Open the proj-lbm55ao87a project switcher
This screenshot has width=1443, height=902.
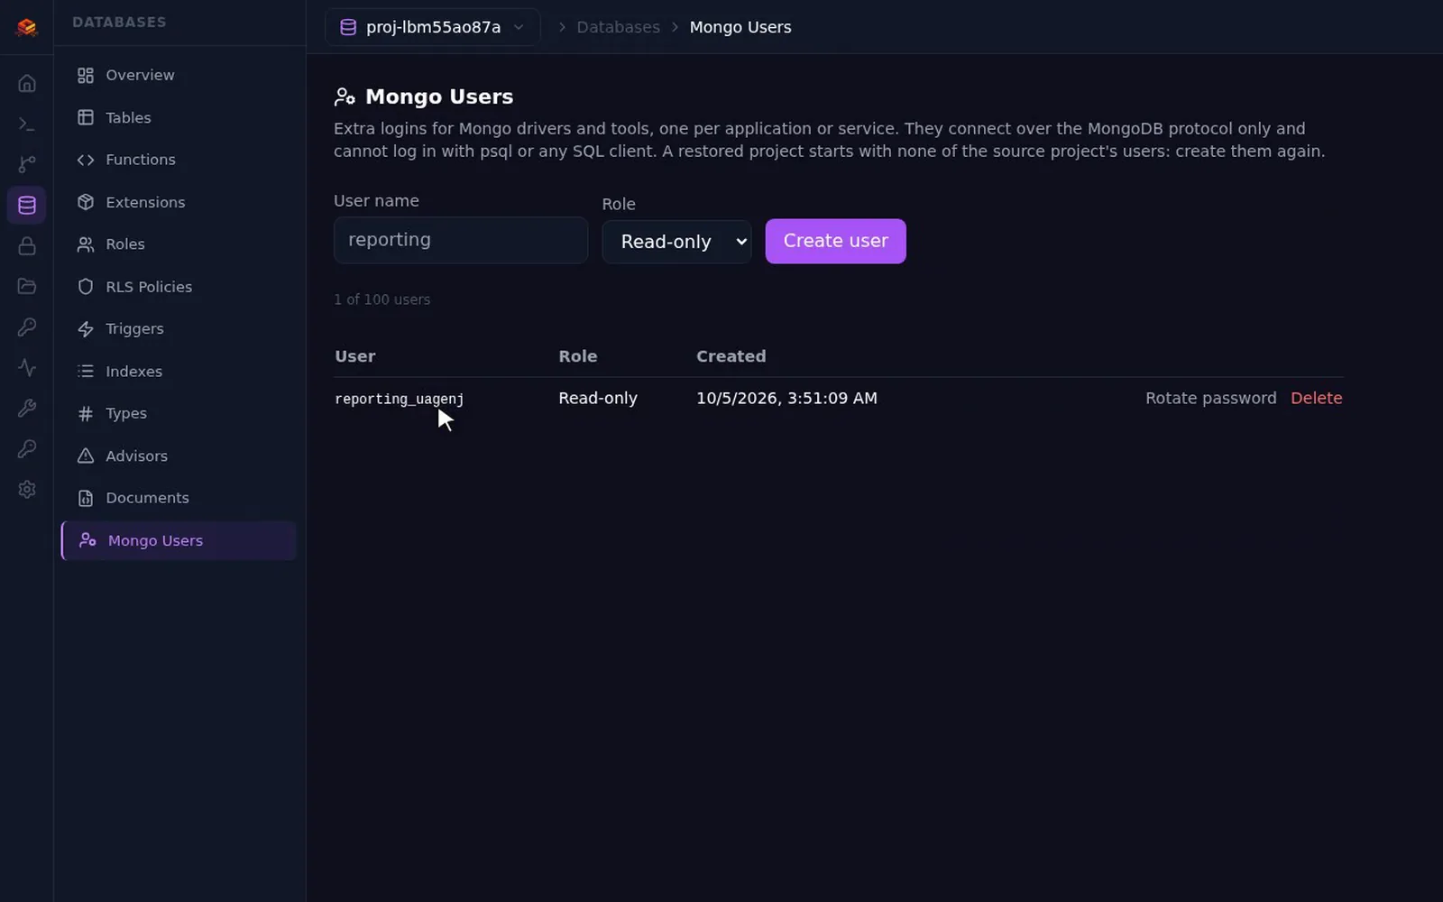coord(433,27)
